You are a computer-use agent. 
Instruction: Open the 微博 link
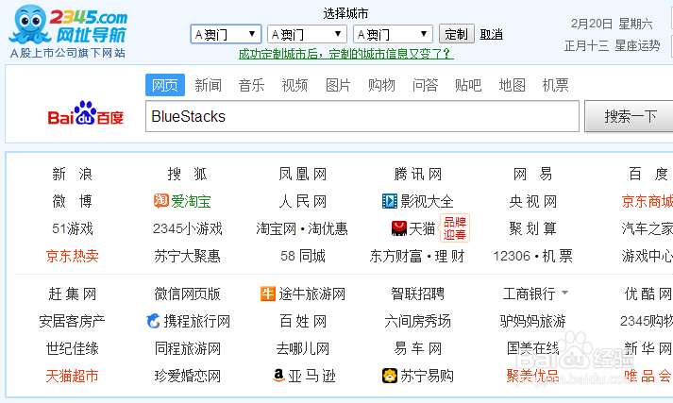[72, 201]
